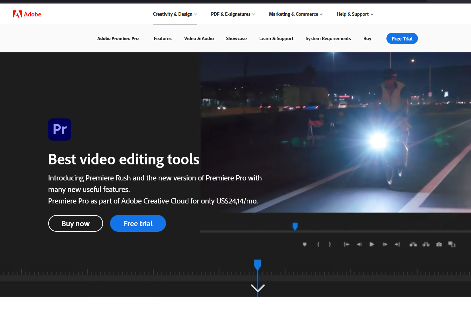
Task: Click the Premiere Pro 'Pr' app icon
Action: 59,129
